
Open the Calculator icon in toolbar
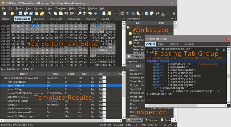(146, 14)
